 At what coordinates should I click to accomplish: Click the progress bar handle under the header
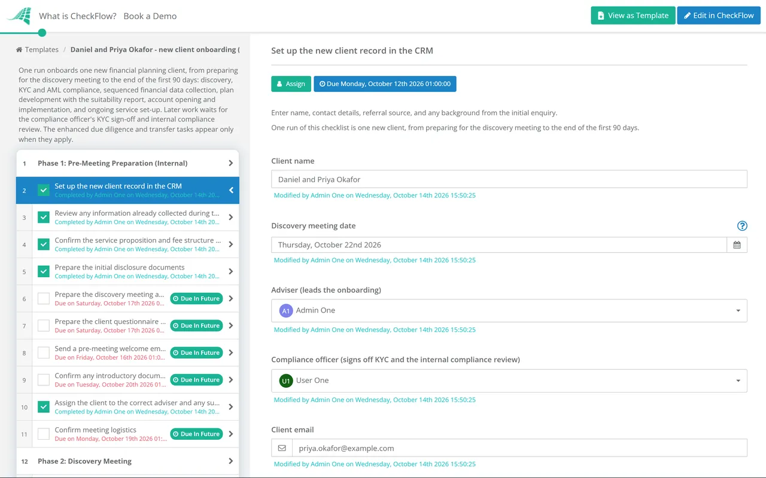click(x=42, y=33)
